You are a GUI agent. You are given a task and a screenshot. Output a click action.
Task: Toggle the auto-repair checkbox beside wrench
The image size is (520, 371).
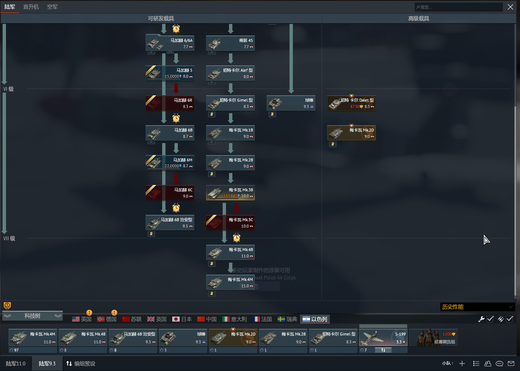coord(490,319)
